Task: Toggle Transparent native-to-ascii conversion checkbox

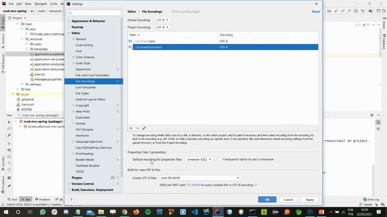Action: pos(219,159)
